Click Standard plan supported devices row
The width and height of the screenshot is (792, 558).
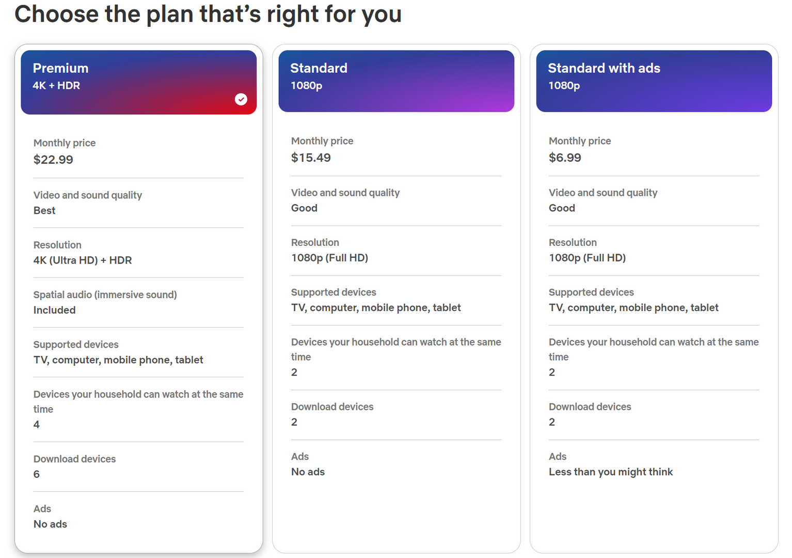(x=396, y=300)
